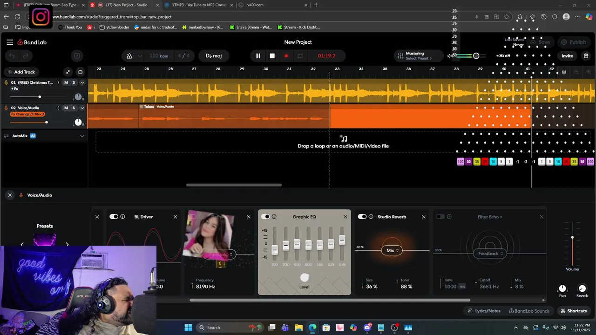Image resolution: width=596 pixels, height=335 pixels.
Task: Remove the BL Driver effect
Action: tap(176, 217)
